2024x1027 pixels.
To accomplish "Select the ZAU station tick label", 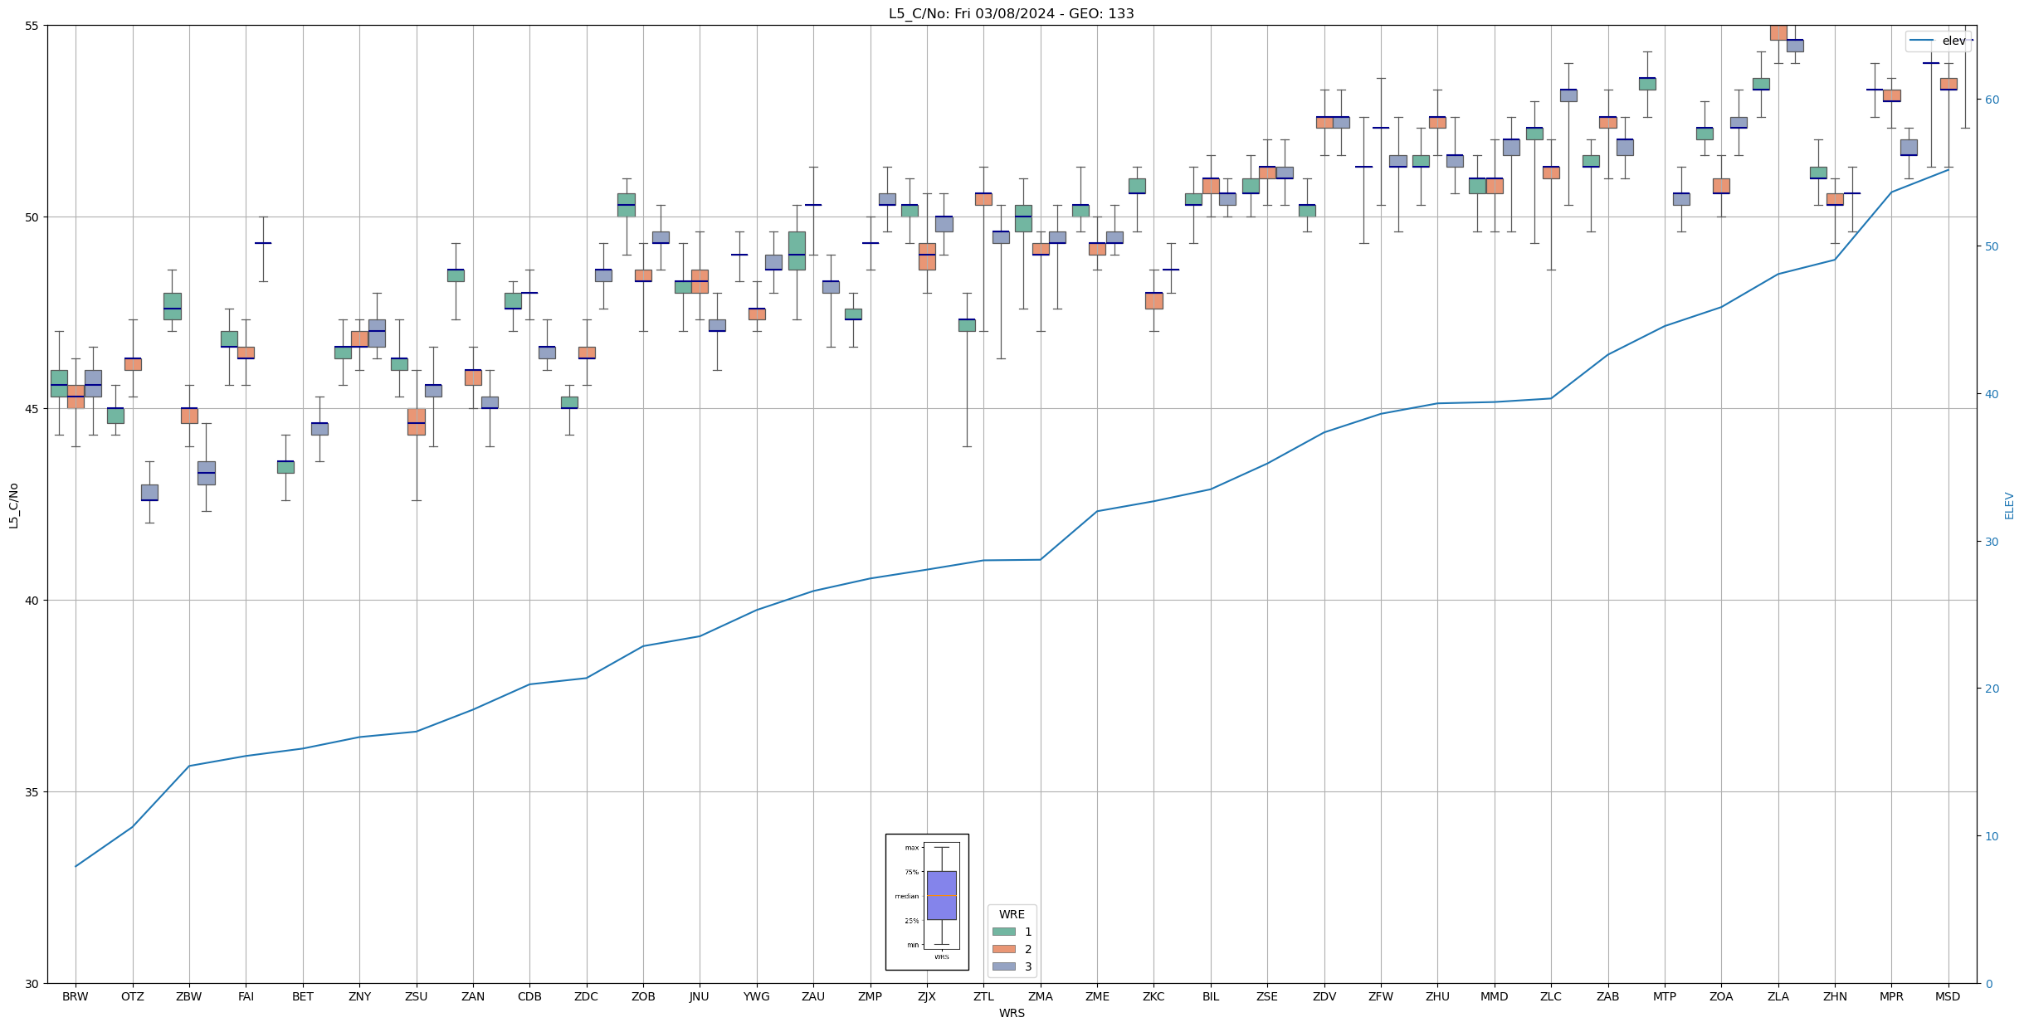I will coord(813,996).
